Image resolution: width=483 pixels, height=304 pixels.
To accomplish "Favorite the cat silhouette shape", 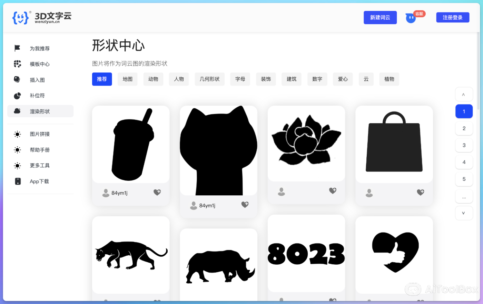I will coord(245,204).
